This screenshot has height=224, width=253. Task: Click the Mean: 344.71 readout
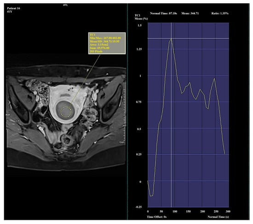190,13
